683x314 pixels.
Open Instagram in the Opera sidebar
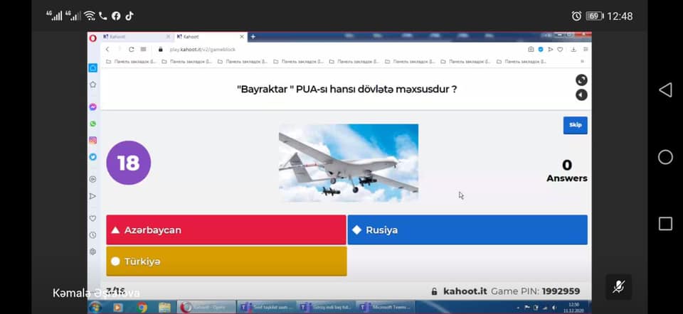(92, 141)
